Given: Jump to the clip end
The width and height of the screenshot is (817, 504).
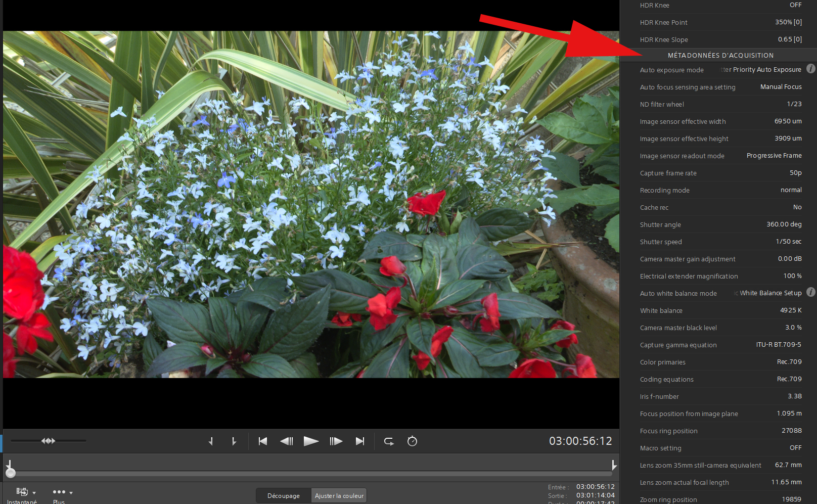Looking at the screenshot, I should 360,441.
